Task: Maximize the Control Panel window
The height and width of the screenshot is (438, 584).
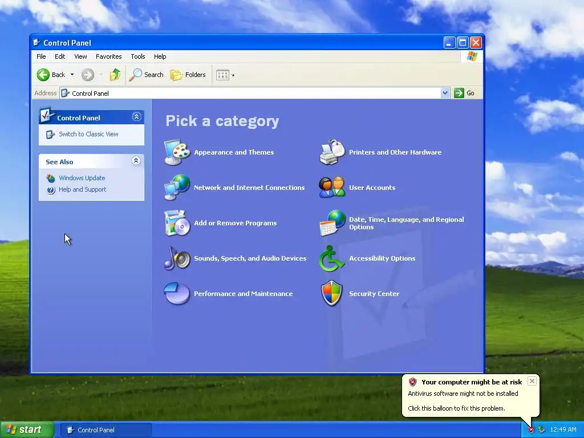Action: (463, 42)
